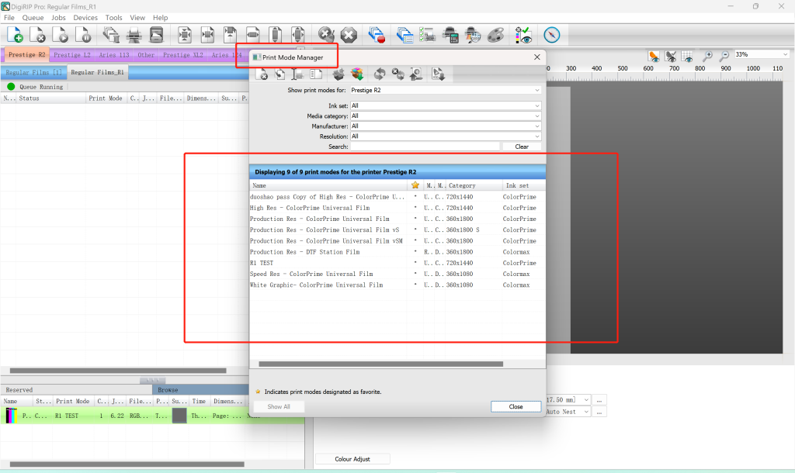This screenshot has height=473, width=795.
Task: Click the eye with colour bars icon
Action: [x=526, y=35]
